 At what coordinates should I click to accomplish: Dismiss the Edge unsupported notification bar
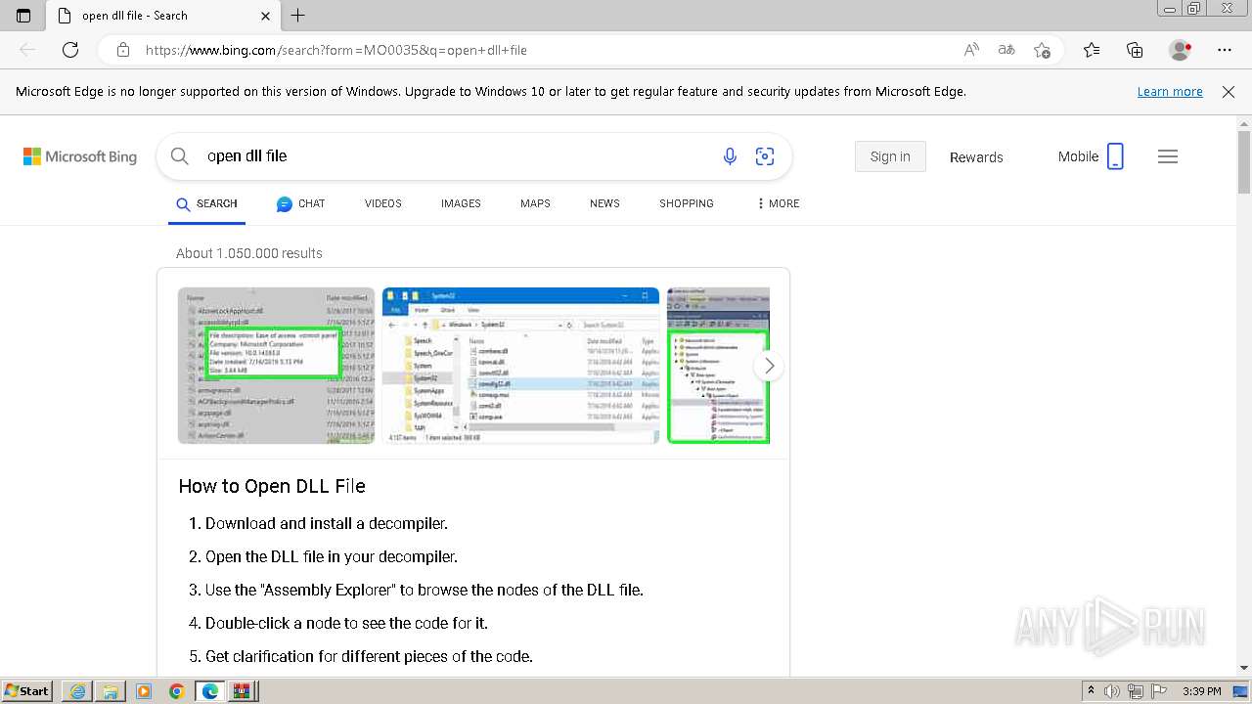pyautogui.click(x=1229, y=91)
